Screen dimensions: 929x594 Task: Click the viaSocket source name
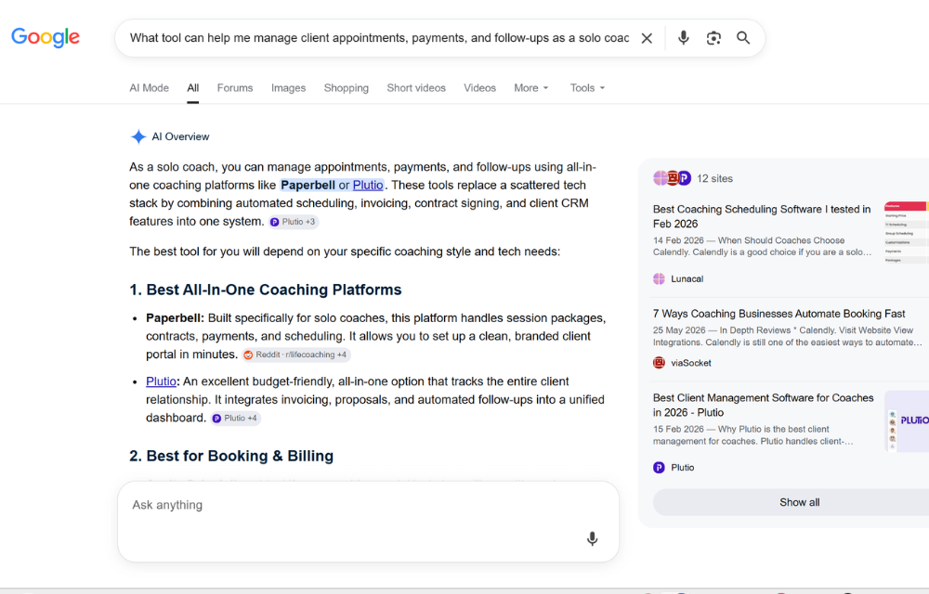(691, 363)
